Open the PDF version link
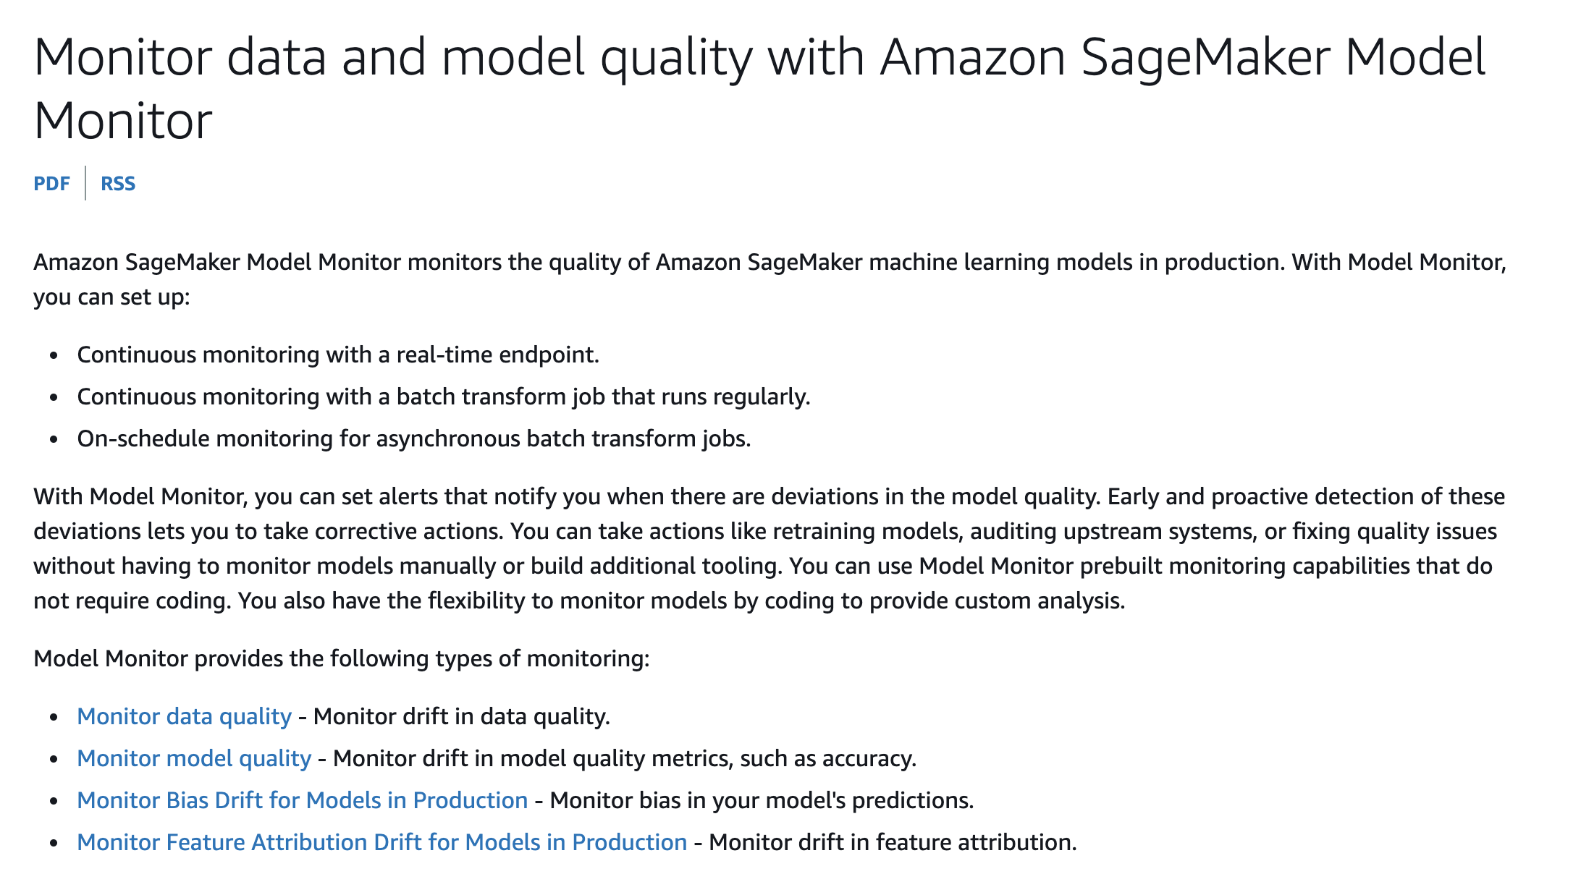This screenshot has height=874, width=1581. pyautogui.click(x=51, y=184)
